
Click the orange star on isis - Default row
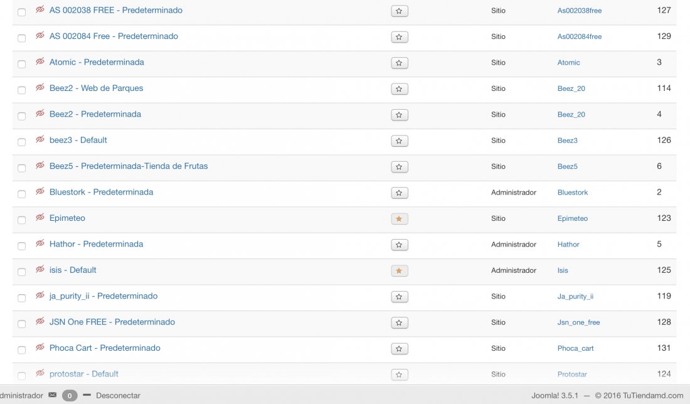399,270
